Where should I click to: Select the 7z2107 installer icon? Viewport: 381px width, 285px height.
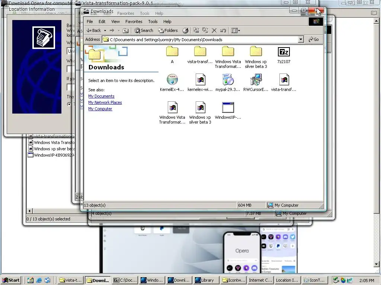284,55
